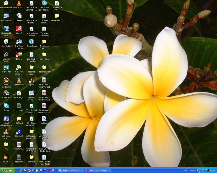
Task: Click the Spybot Search shortcut
Action: click(x=31, y=93)
